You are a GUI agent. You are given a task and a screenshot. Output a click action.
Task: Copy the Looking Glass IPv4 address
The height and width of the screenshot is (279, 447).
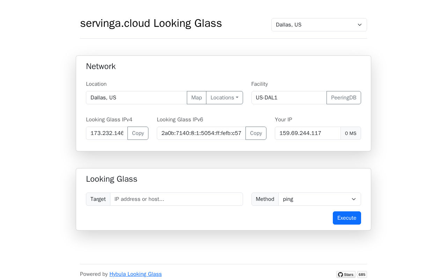[x=138, y=133]
